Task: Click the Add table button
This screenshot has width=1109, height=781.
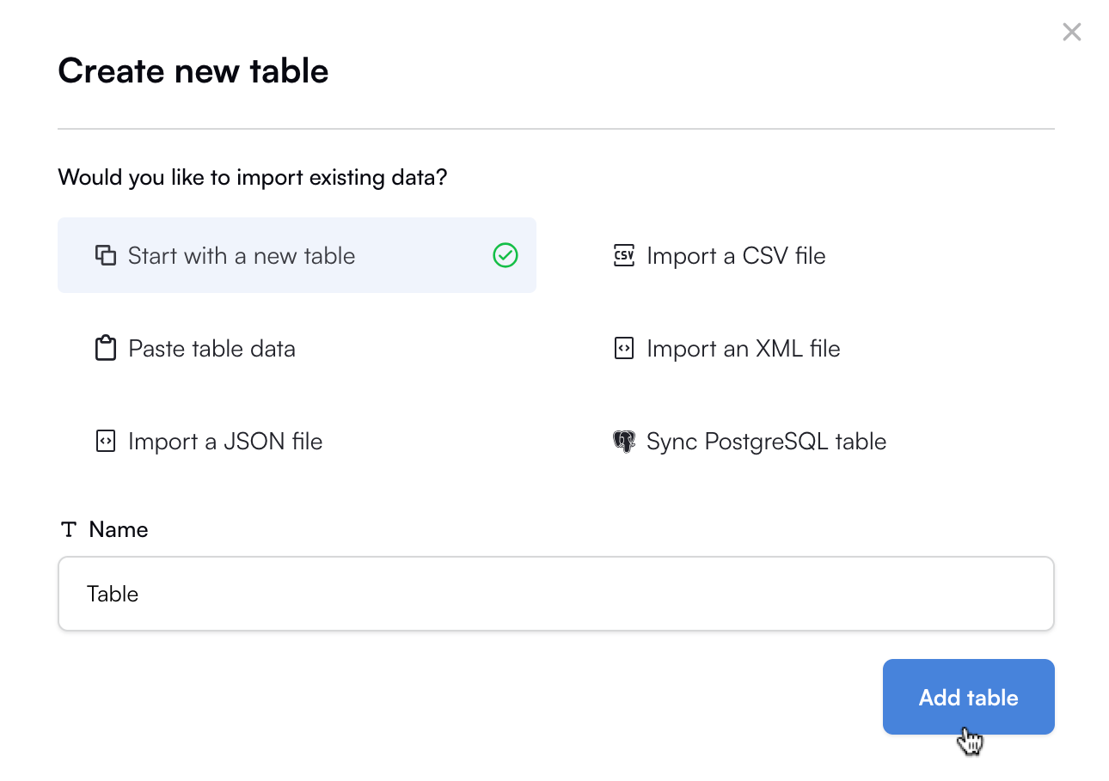Action: 968,697
